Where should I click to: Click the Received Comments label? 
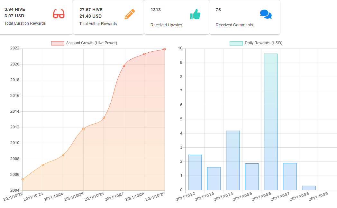click(234, 25)
